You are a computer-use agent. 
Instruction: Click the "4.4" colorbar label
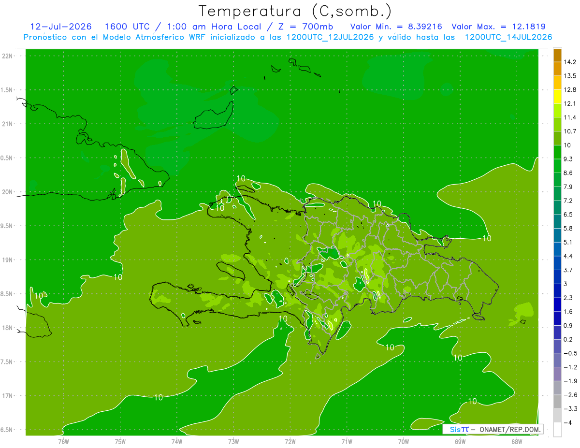[x=568, y=256]
